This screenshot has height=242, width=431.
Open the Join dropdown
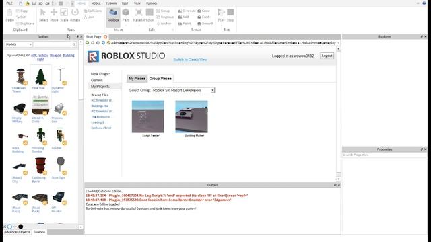tap(90, 17)
